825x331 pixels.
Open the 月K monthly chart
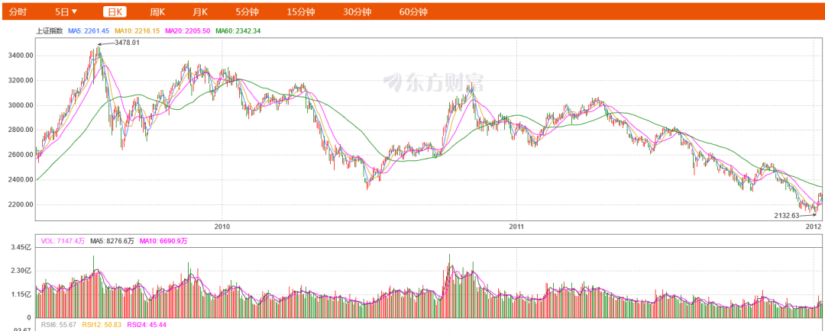[x=200, y=11]
